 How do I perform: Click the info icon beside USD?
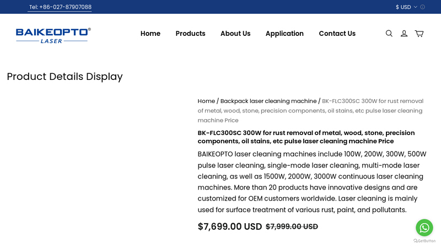[x=423, y=7]
